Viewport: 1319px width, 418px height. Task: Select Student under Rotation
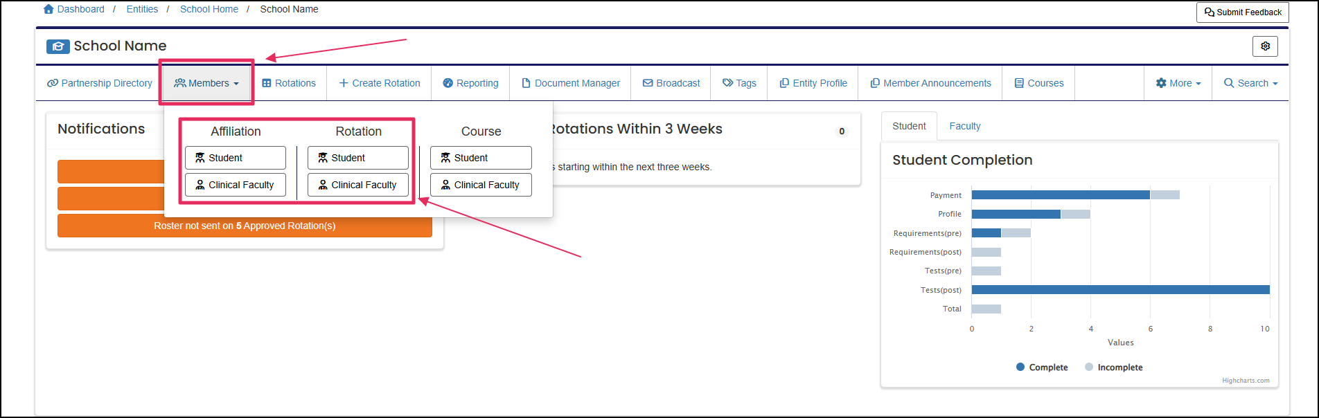point(358,158)
